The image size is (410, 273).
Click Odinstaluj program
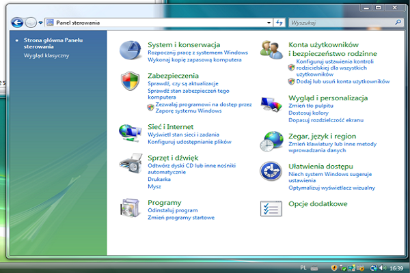click(173, 210)
